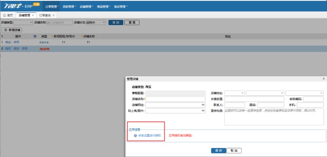Click the home icon tab 首页
The height and width of the screenshot is (157, 327).
point(8,15)
